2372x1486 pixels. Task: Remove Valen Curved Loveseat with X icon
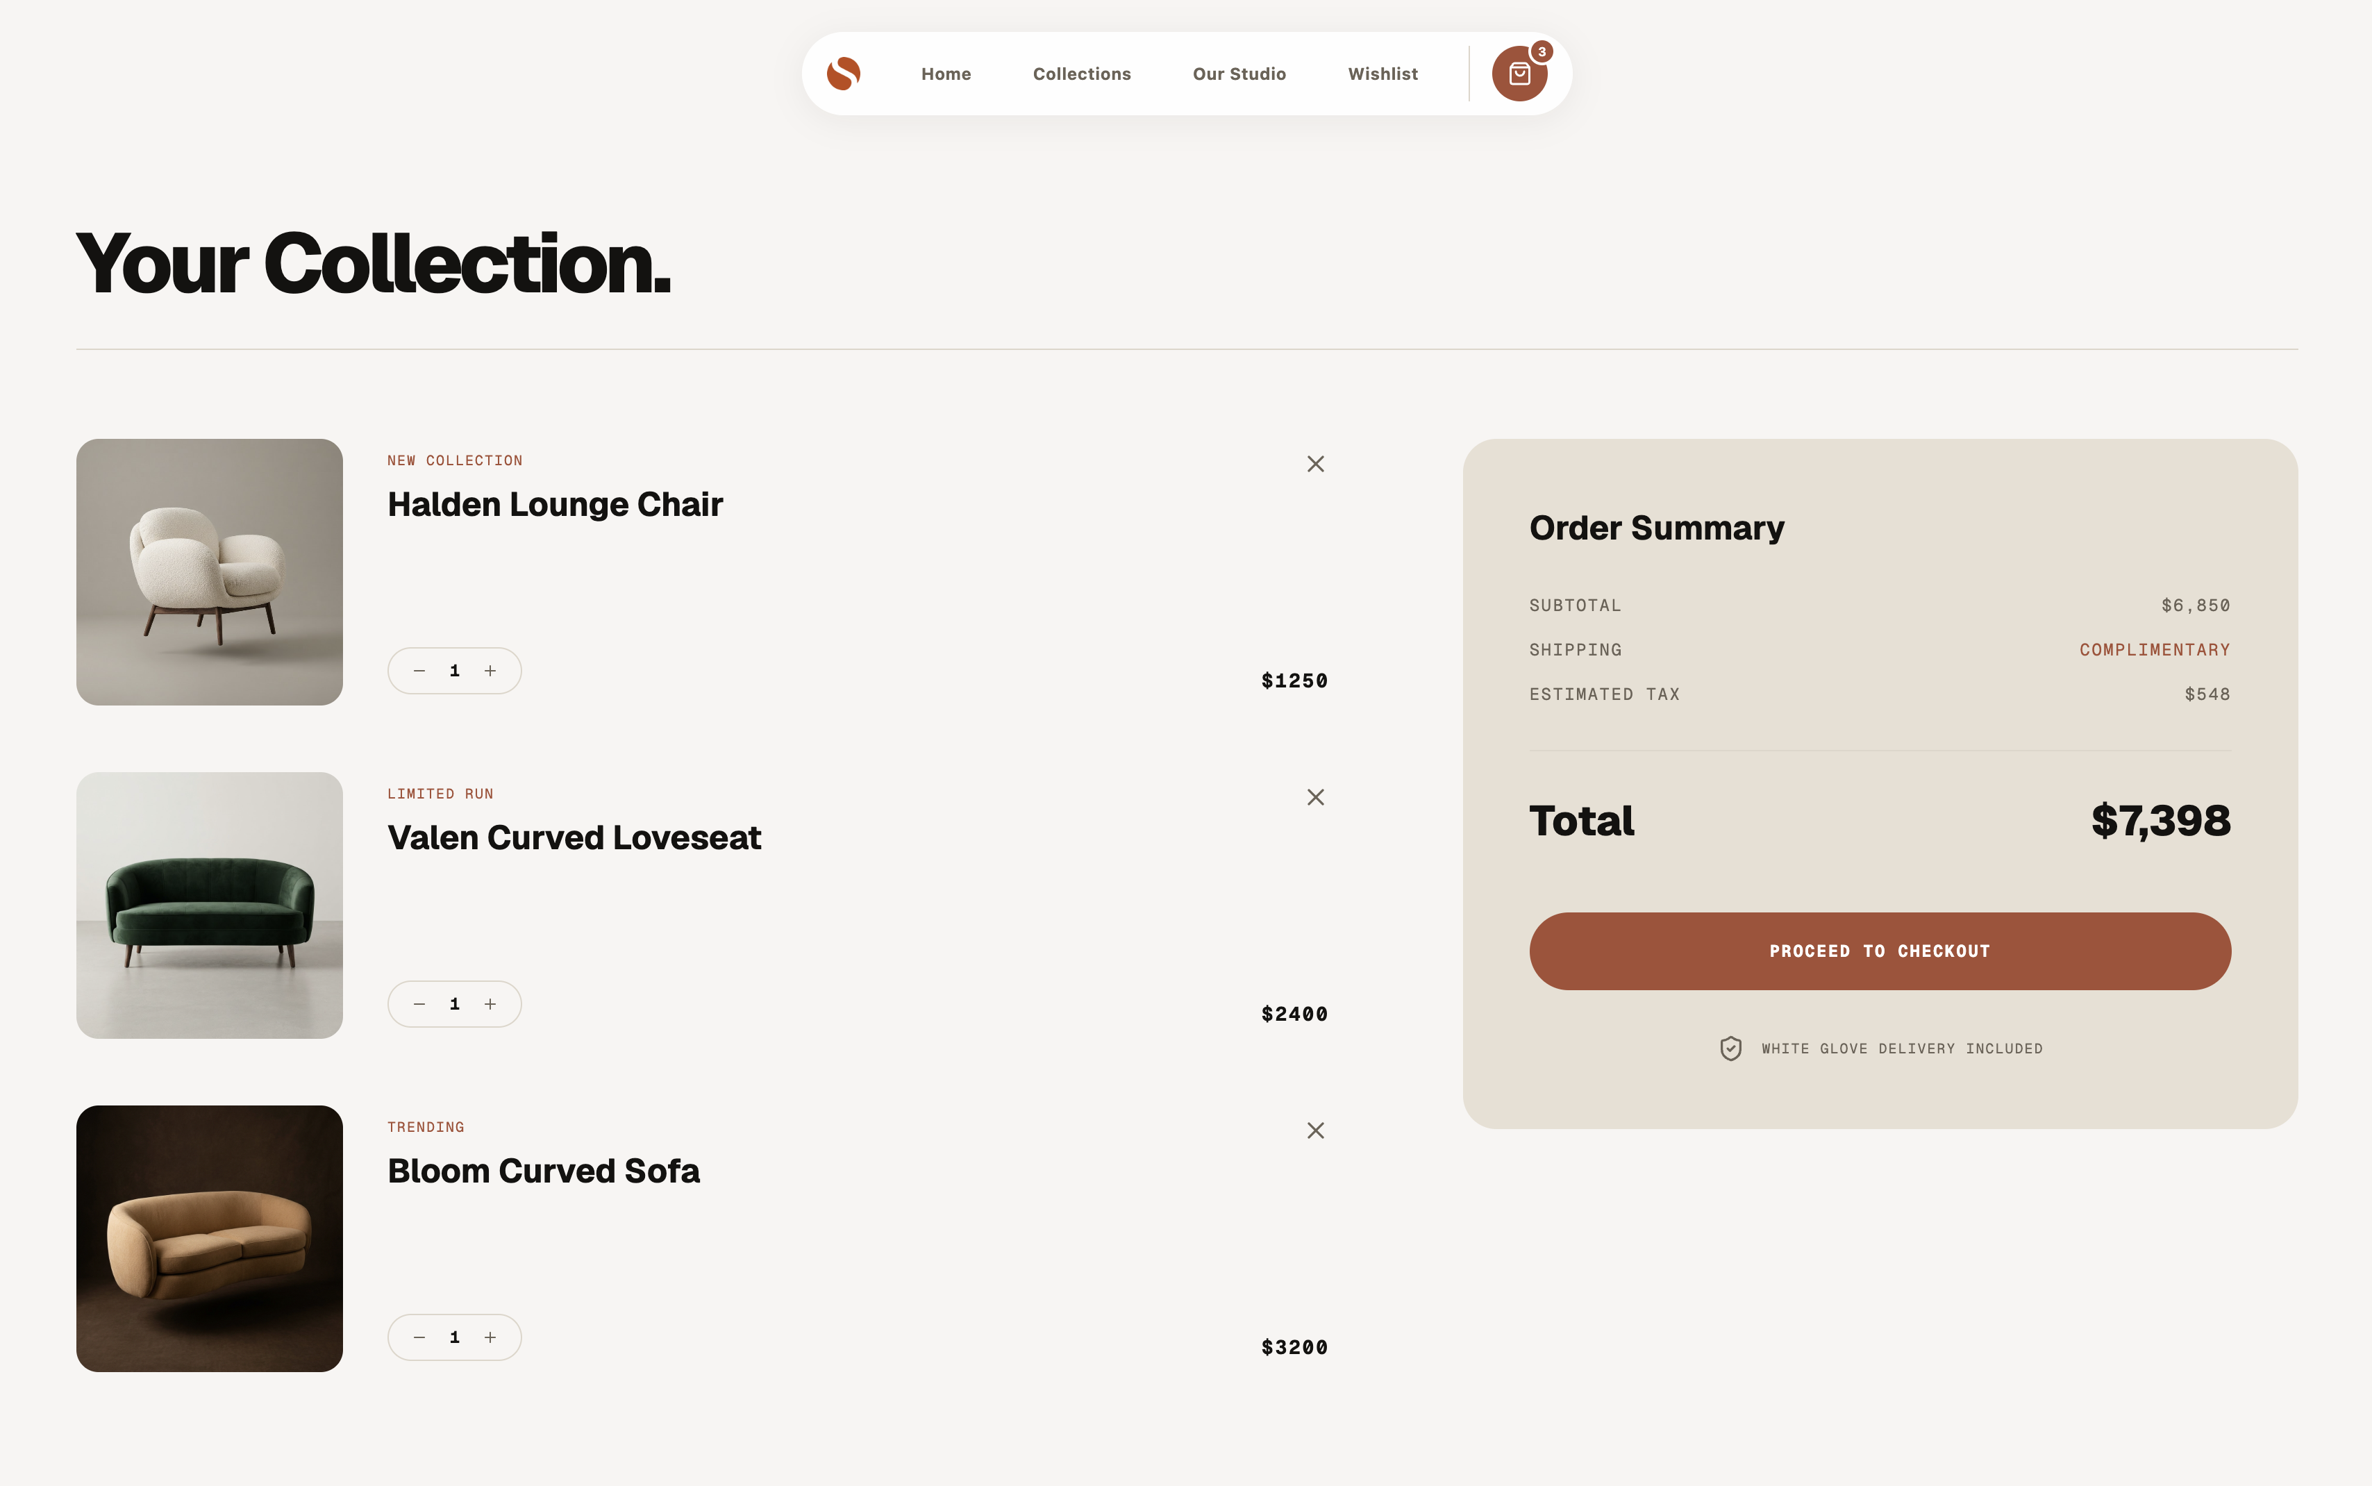1314,797
